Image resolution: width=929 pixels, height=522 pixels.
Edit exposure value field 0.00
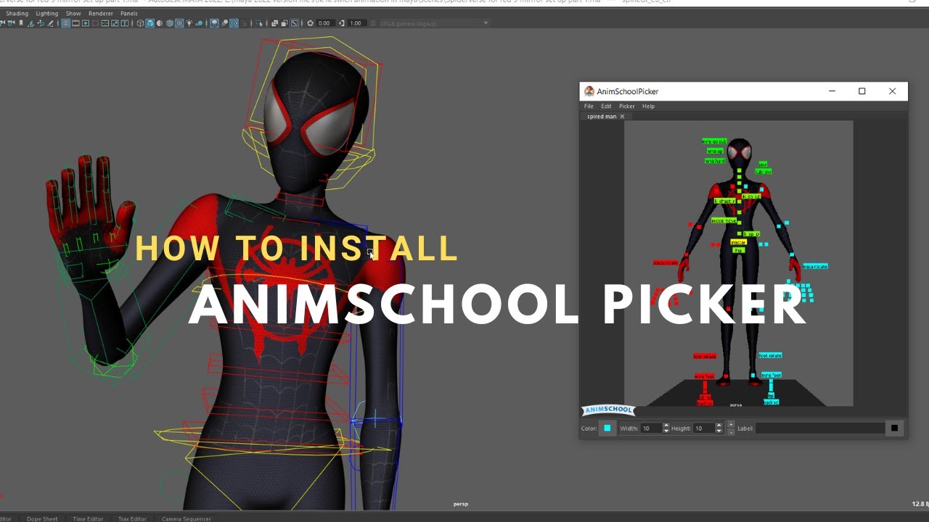coord(326,23)
